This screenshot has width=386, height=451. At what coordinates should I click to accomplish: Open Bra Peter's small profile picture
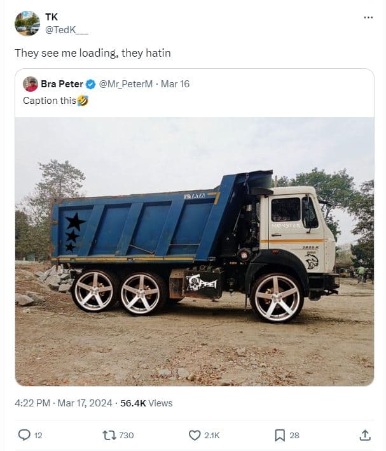click(31, 84)
